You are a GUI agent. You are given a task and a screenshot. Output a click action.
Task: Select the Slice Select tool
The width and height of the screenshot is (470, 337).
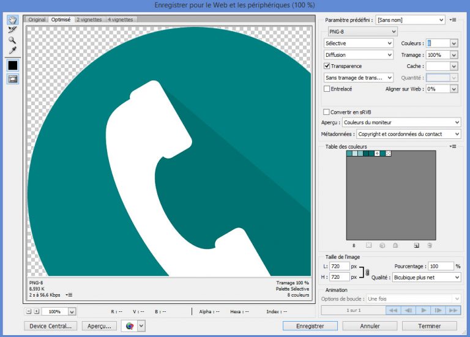pos(12,30)
